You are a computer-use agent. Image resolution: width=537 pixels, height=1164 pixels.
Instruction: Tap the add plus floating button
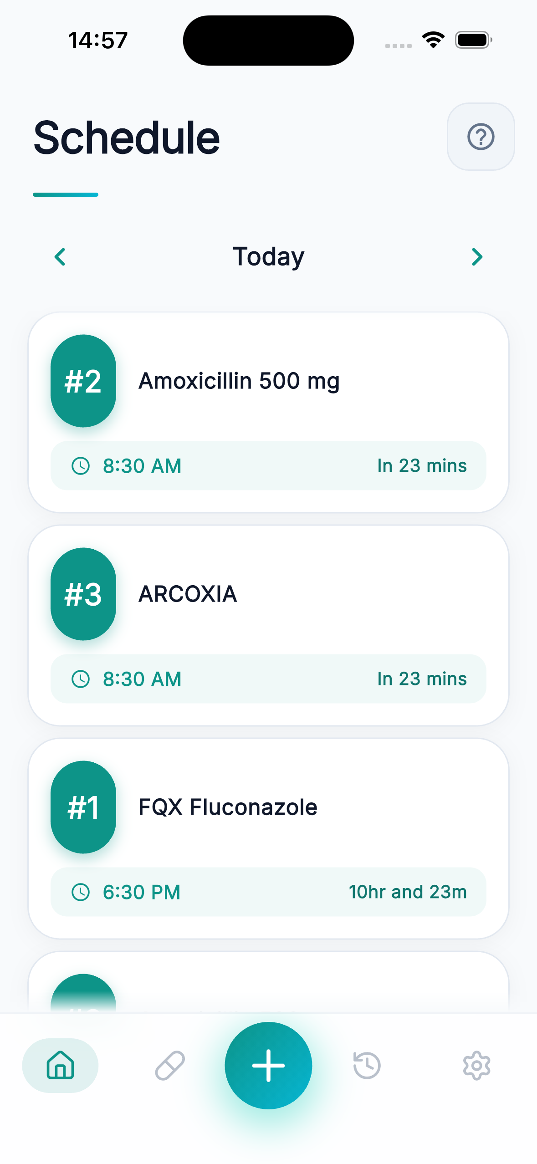(x=268, y=1065)
